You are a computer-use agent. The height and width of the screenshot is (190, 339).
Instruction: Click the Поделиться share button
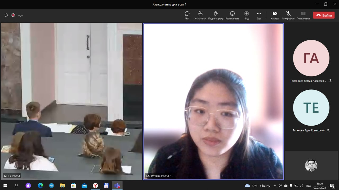coord(303,15)
